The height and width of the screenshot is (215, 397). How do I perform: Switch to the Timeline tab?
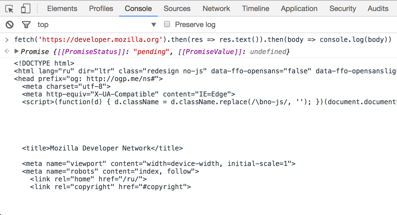pyautogui.click(x=255, y=9)
